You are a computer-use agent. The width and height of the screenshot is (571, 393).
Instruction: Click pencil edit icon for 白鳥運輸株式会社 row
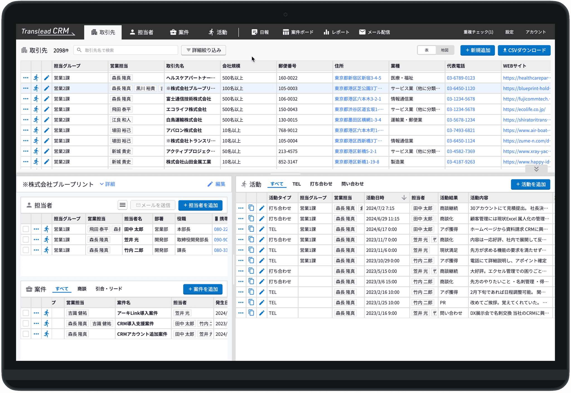click(x=47, y=120)
